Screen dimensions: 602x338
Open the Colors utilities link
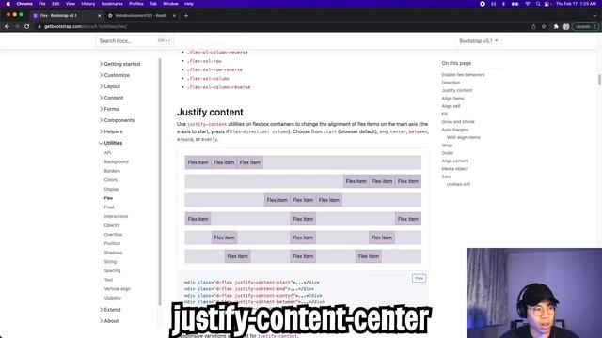tap(111, 180)
